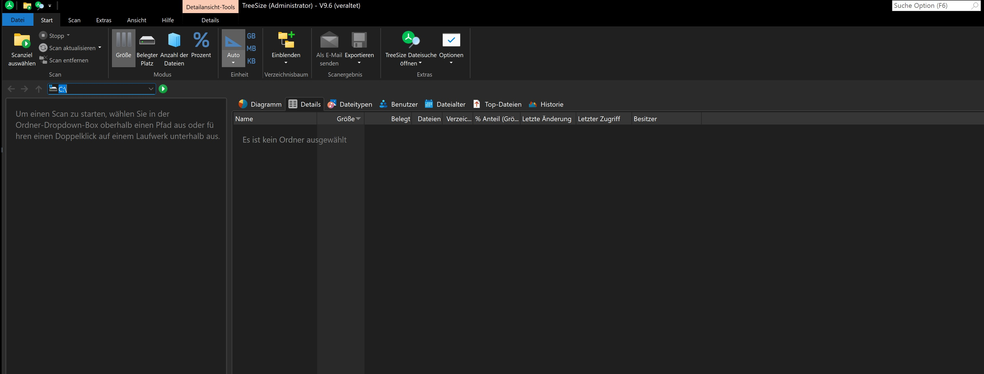Open the Historie view tab
The height and width of the screenshot is (374, 984).
[x=546, y=104]
